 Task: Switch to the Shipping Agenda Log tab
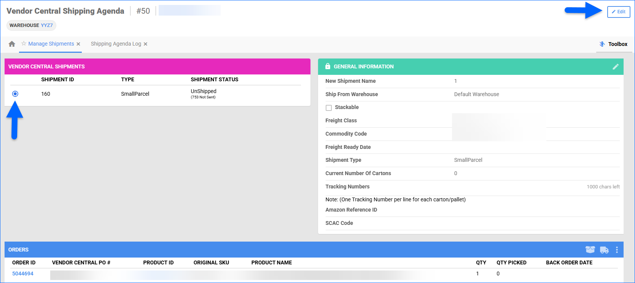click(x=116, y=44)
